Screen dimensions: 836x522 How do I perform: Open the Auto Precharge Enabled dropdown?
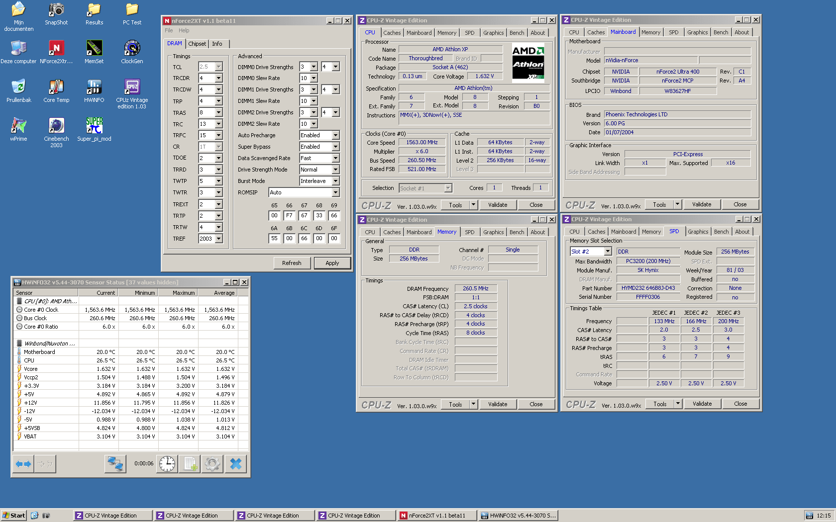click(335, 135)
